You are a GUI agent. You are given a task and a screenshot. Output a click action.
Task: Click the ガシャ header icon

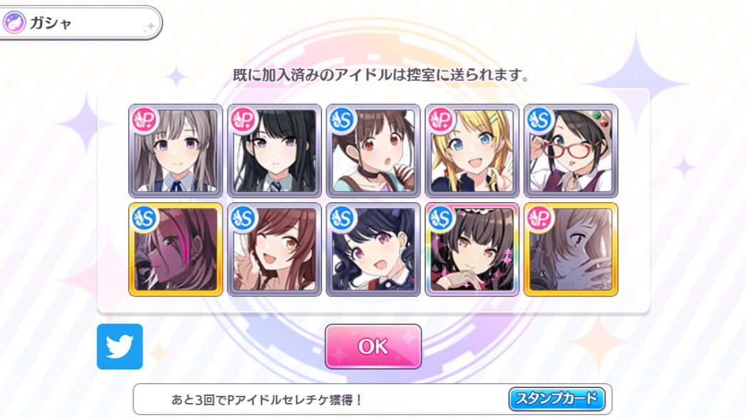(x=14, y=22)
